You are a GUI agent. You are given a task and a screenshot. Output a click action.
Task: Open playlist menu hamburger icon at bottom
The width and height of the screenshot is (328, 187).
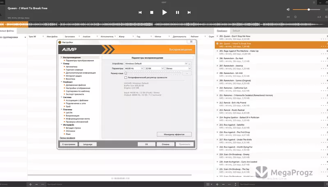click(209, 184)
